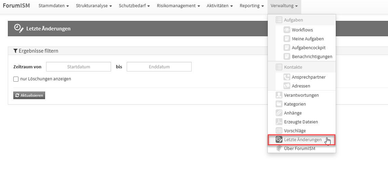
Task: Click the Erzeugte Dateien PDF icon
Action: point(279,122)
